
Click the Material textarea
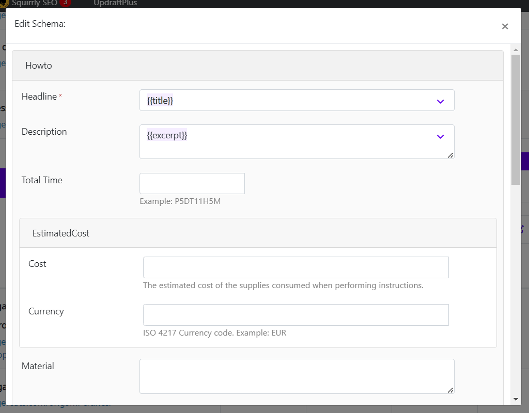297,376
